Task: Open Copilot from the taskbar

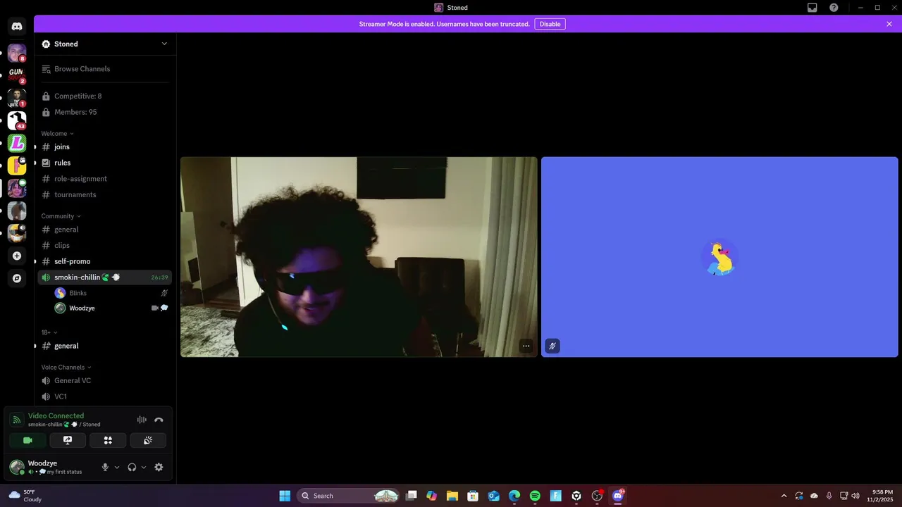Action: [x=431, y=496]
